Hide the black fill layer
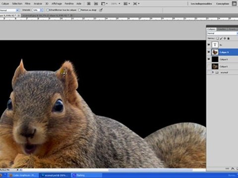Image resolution: width=238 pixels, height=178 pixels. [209, 59]
